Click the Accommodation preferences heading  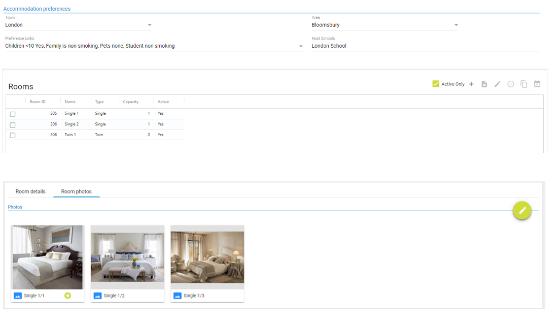coord(37,9)
